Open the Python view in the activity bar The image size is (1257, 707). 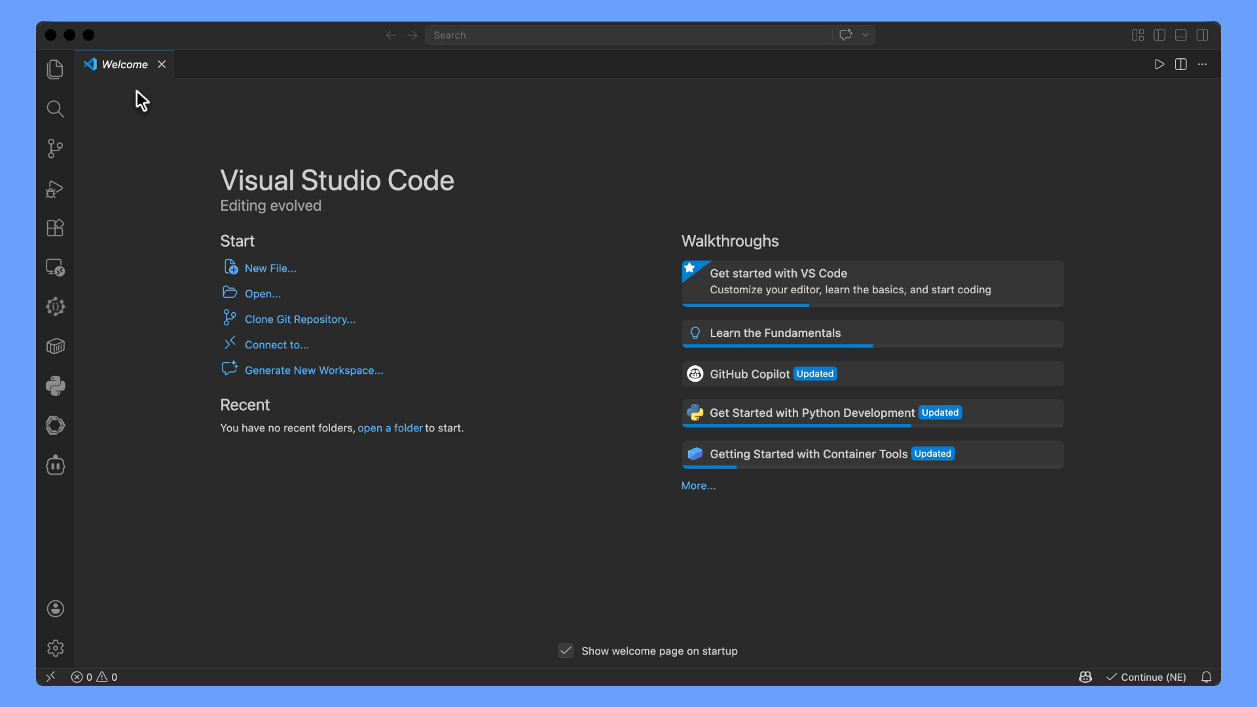[55, 386]
